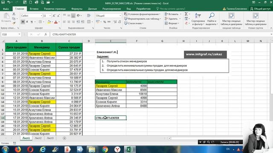
Task: Open Форматировать как таблицу
Action: coord(142,19)
